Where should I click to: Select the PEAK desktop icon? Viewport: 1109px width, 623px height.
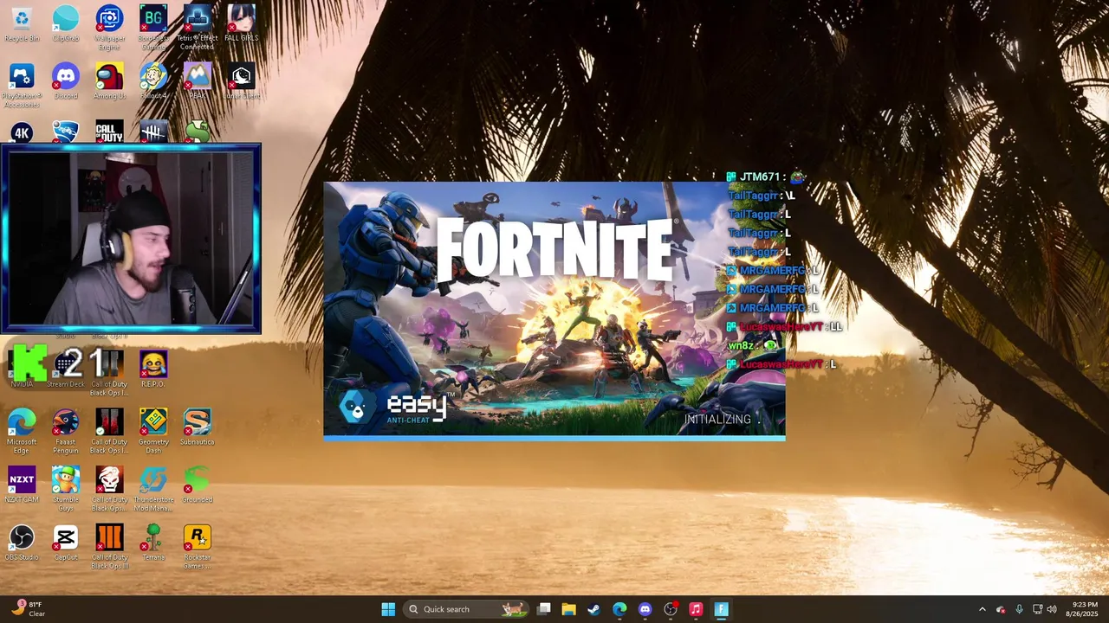pos(198,81)
